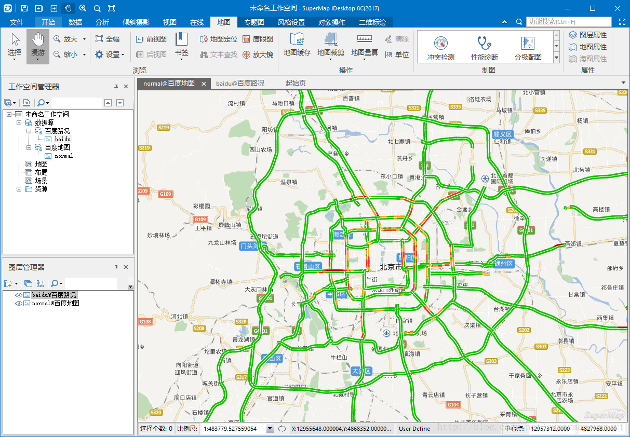Activate the 漫游 pan tool

point(38,47)
